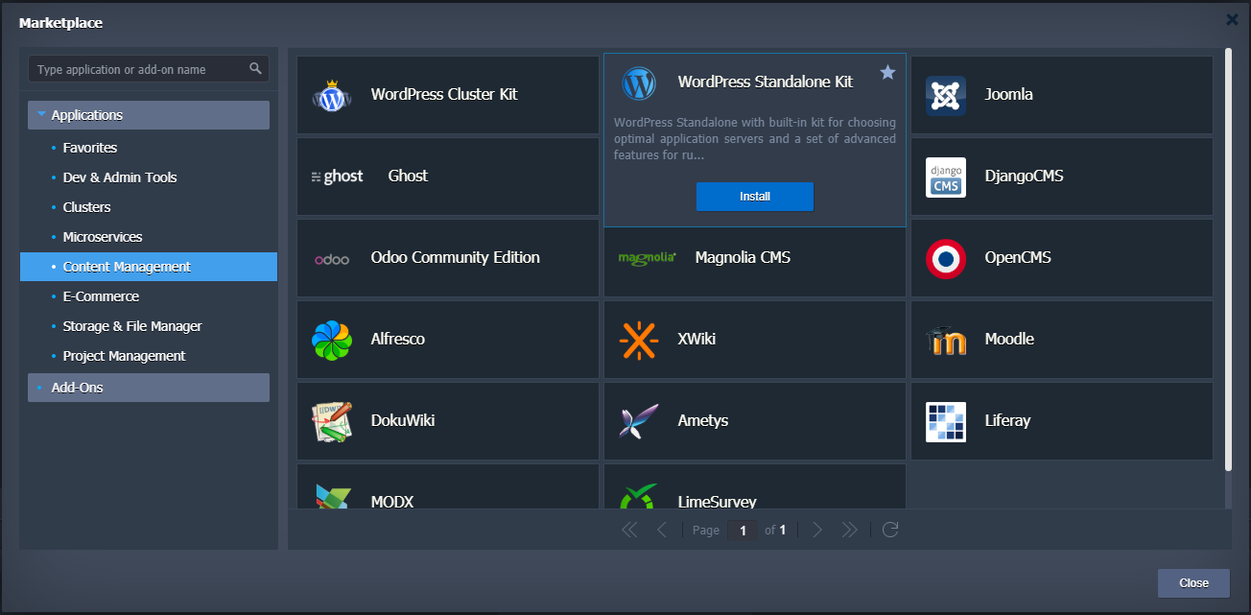Select the Dev & Admin Tools category

(120, 177)
